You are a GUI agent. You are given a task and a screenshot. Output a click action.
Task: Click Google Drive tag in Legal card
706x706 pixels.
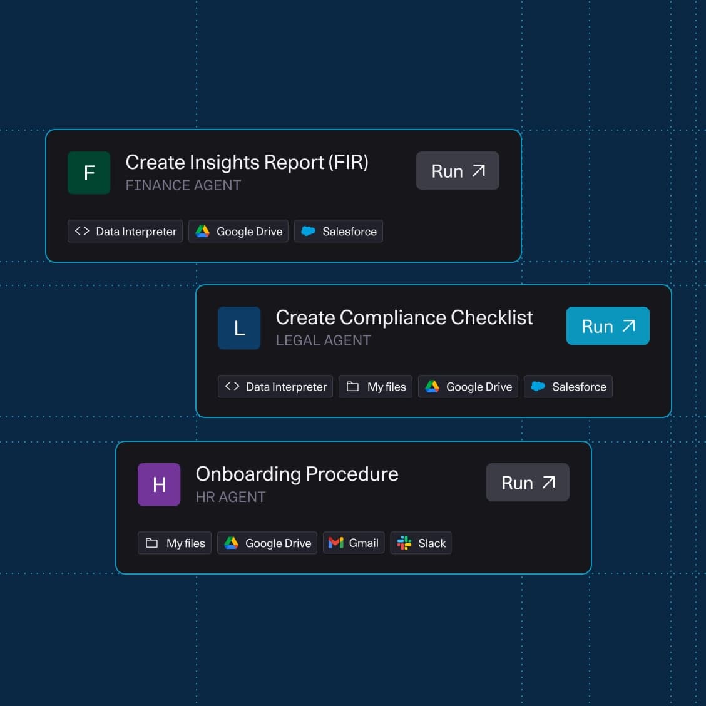coord(468,387)
